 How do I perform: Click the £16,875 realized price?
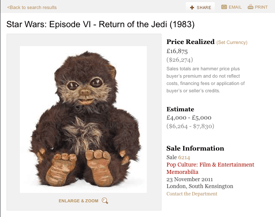click(177, 51)
